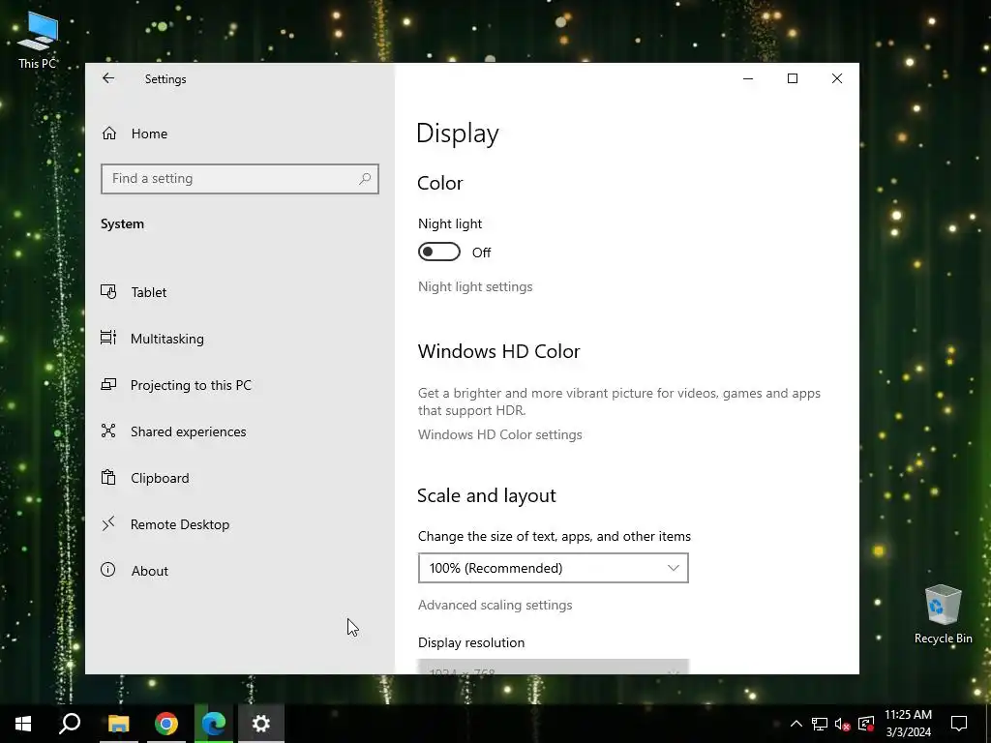Viewport: 991px width, 743px height.
Task: Click the network tray icon
Action: [820, 724]
